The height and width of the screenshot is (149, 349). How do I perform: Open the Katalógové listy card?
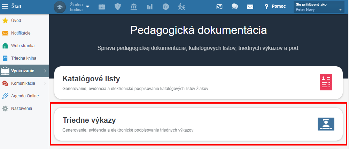[198, 82]
